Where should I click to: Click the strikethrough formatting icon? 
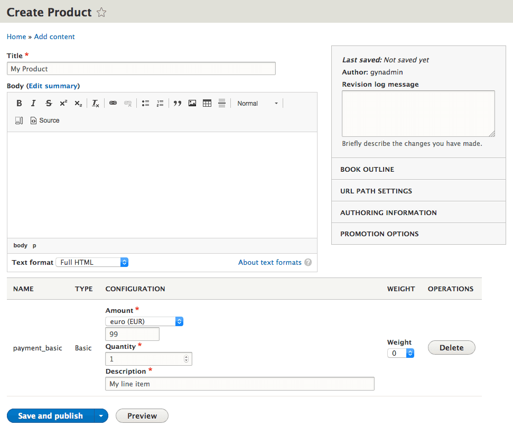pos(49,104)
